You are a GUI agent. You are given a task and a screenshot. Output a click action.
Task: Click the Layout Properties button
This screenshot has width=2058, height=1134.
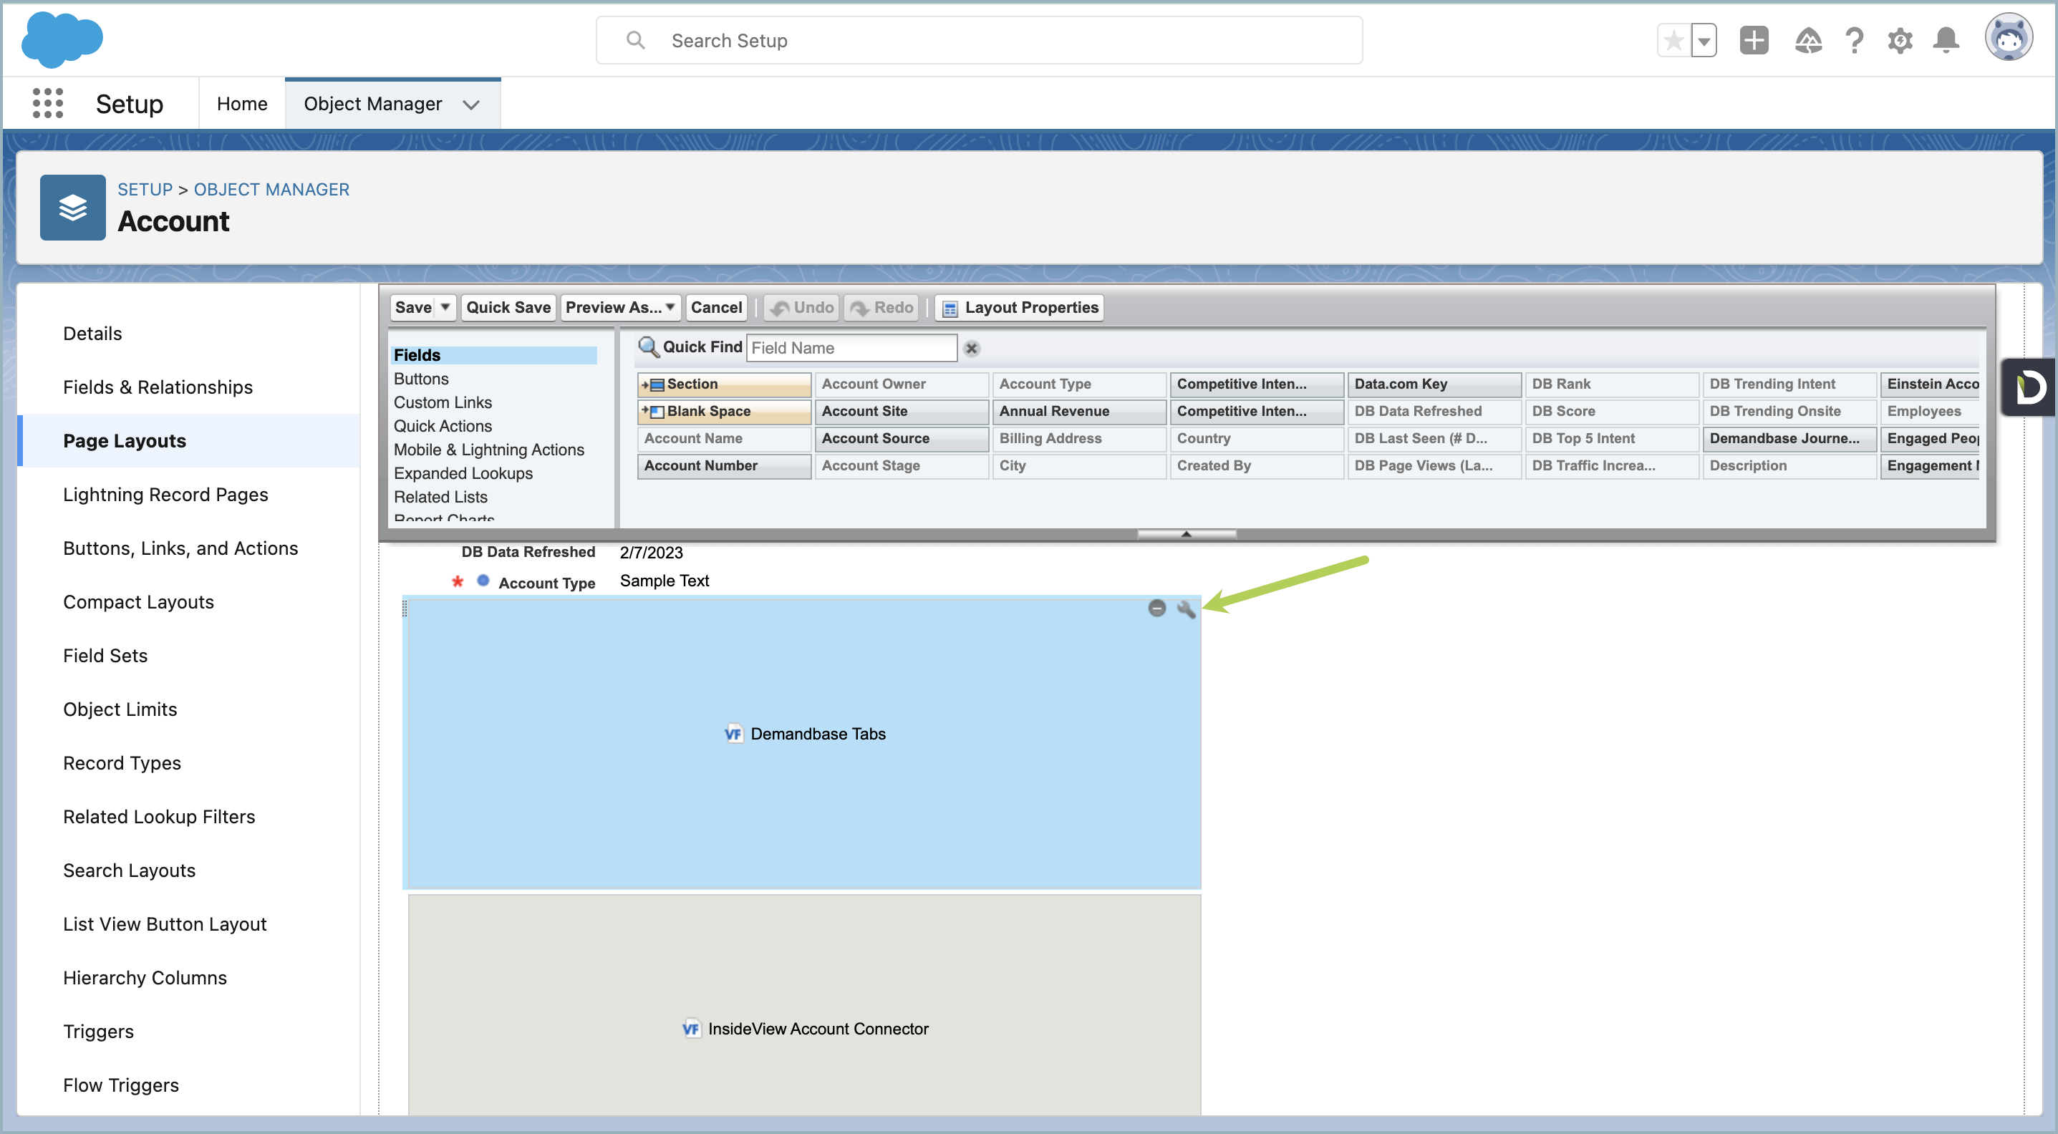[x=1020, y=307]
